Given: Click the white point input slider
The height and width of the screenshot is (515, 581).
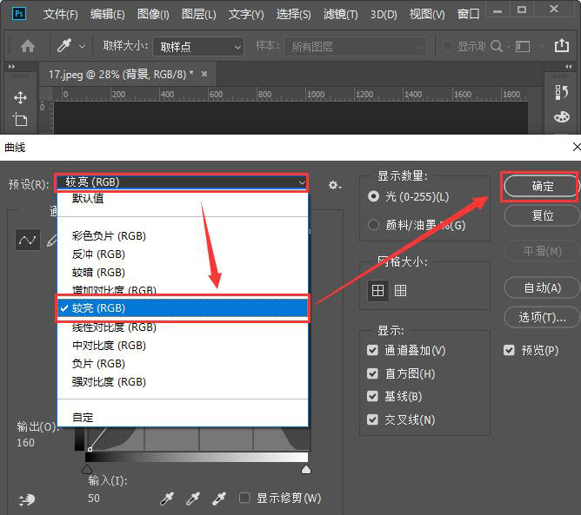Looking at the screenshot, I should point(306,470).
